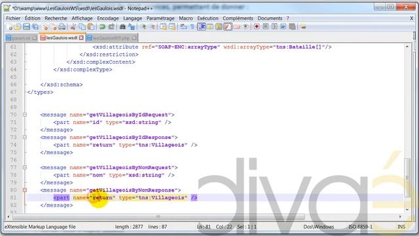Click the Save All icon

point(35,26)
